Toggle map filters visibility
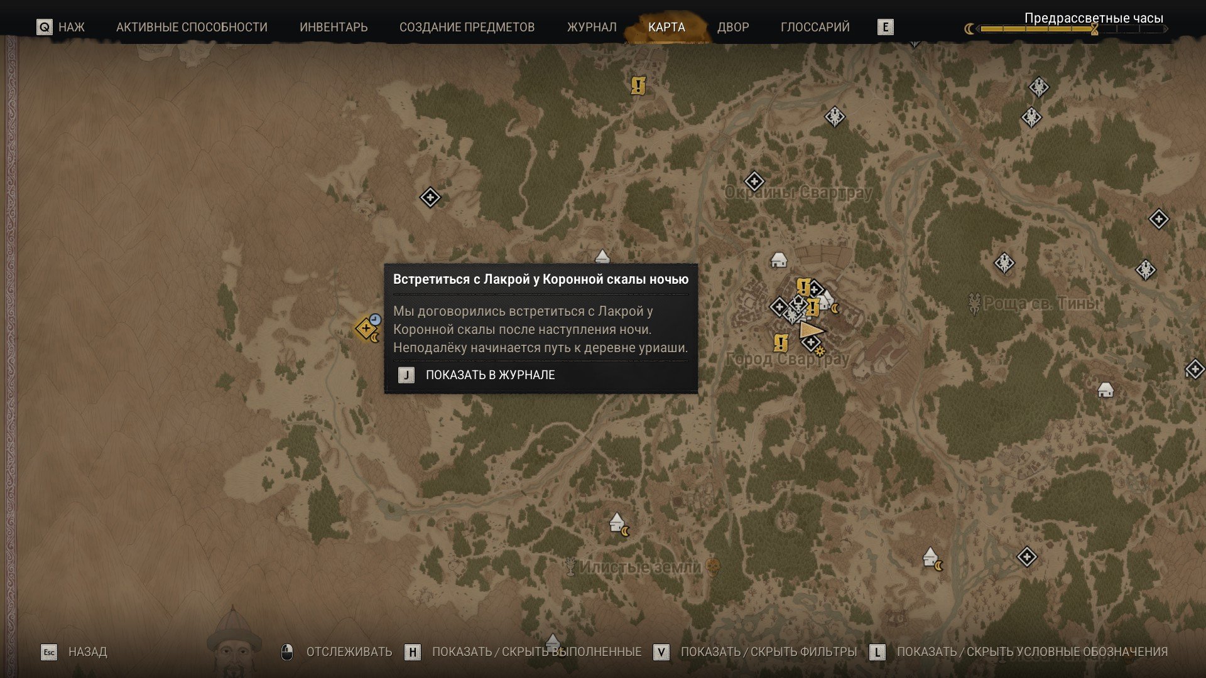Image resolution: width=1206 pixels, height=678 pixels. pos(755,652)
